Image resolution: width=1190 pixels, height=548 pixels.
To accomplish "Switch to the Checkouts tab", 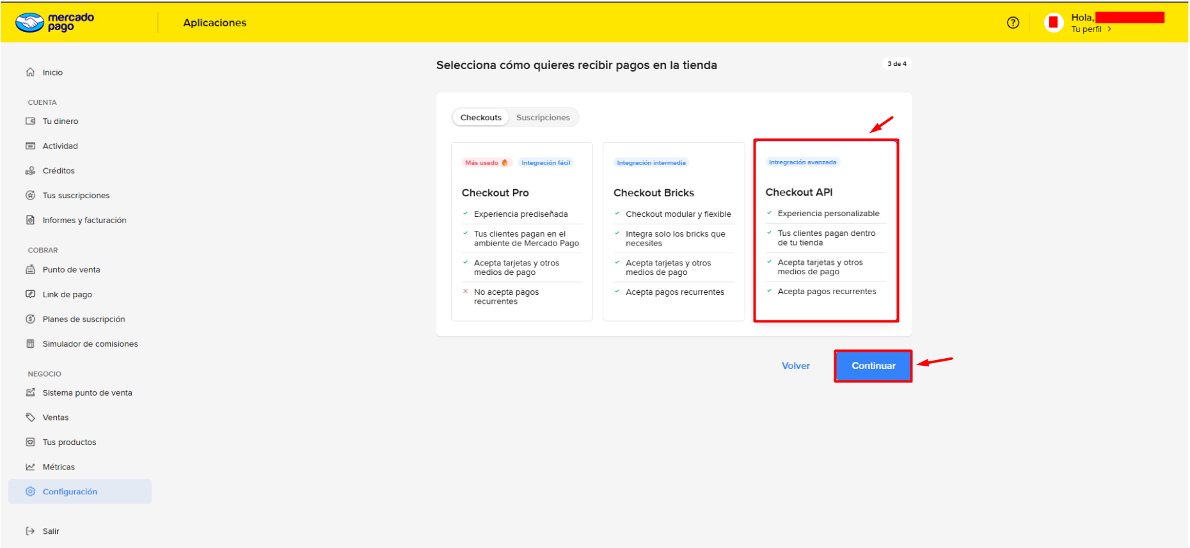I will pyautogui.click(x=481, y=118).
